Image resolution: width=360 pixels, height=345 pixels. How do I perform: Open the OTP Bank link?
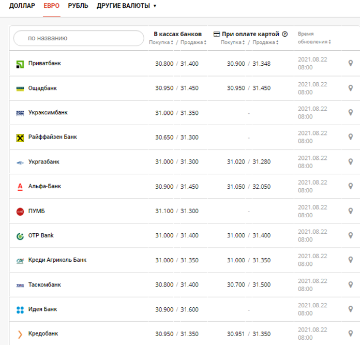tap(41, 235)
